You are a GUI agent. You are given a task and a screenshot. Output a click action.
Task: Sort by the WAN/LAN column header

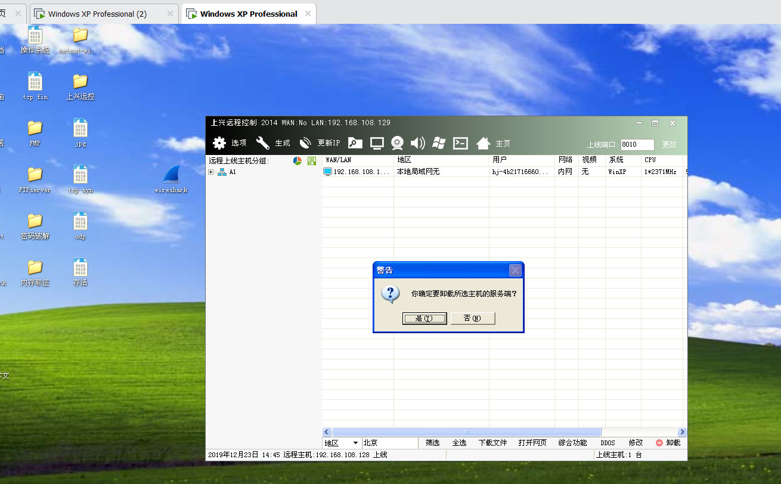pos(358,160)
